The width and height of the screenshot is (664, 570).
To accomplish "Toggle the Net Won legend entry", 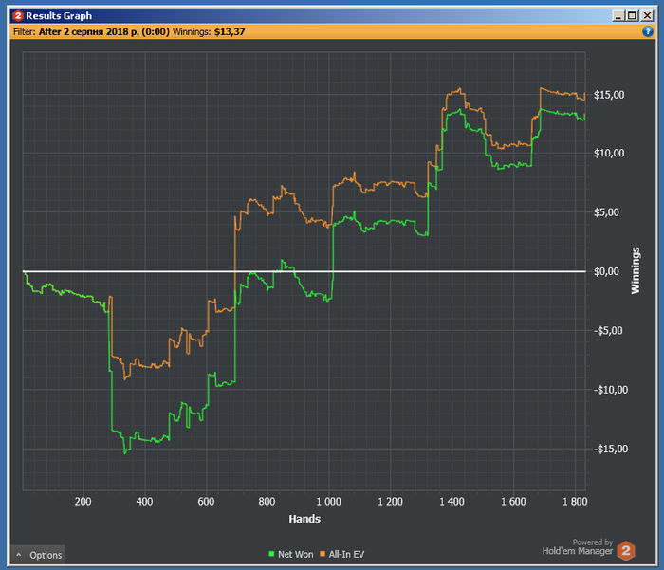I will pos(291,554).
